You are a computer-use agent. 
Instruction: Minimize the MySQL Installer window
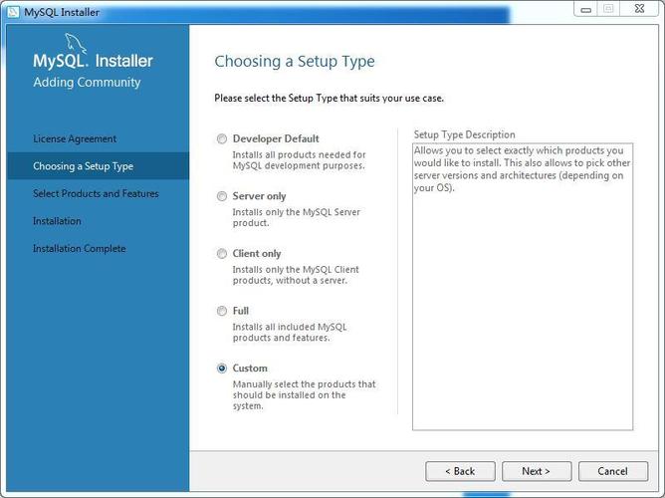point(584,8)
